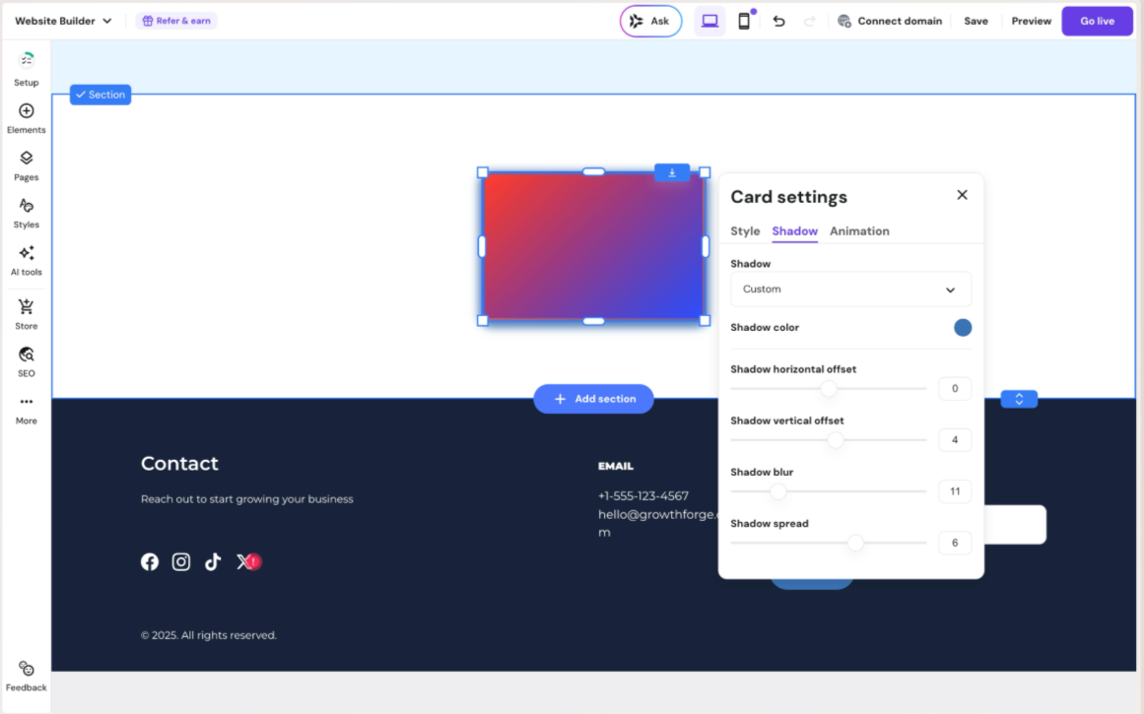Open the Shadow color swatch

tap(963, 328)
